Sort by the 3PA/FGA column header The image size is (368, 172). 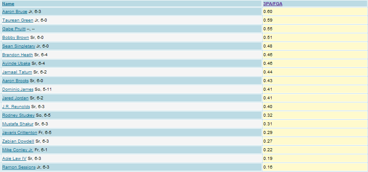point(273,4)
